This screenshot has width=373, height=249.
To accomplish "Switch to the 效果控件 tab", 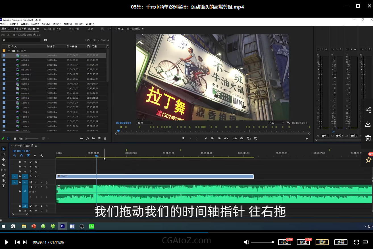I will [74, 29].
